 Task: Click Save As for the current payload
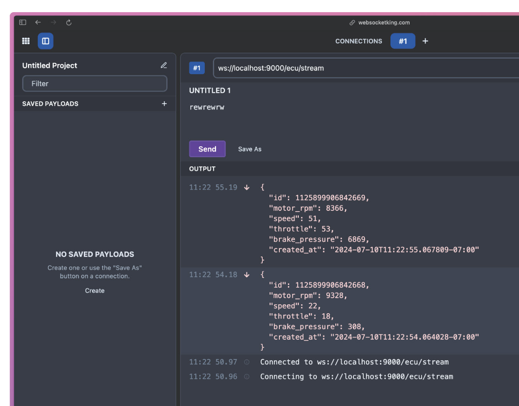249,149
